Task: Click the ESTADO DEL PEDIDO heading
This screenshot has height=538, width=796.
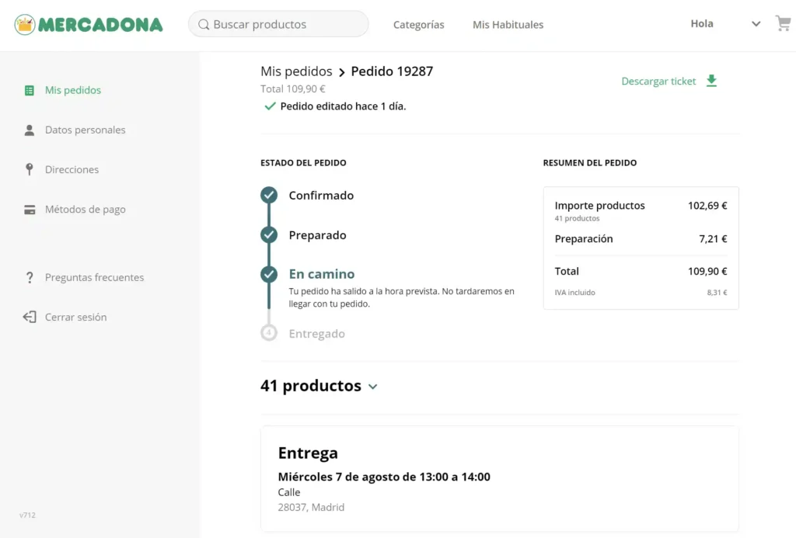Action: 304,163
